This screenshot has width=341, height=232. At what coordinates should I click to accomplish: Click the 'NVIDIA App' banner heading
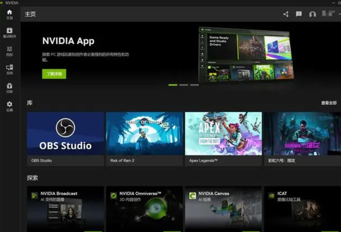coord(69,41)
